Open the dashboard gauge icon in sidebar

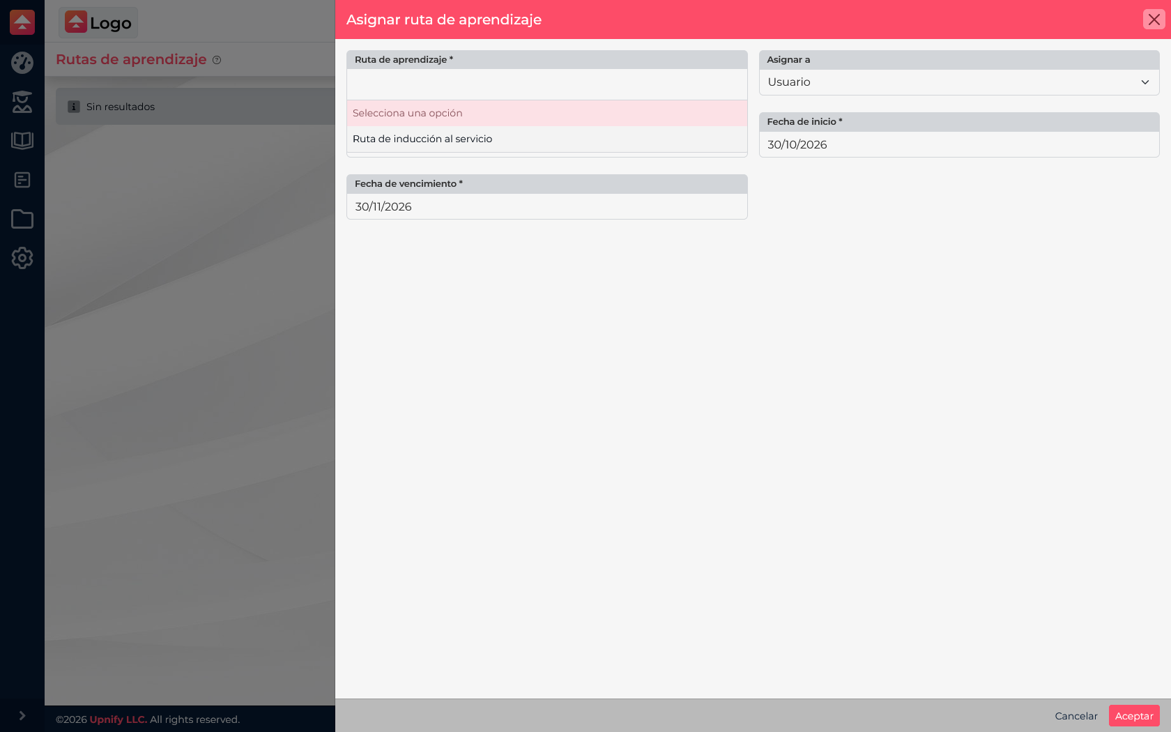[x=22, y=63]
